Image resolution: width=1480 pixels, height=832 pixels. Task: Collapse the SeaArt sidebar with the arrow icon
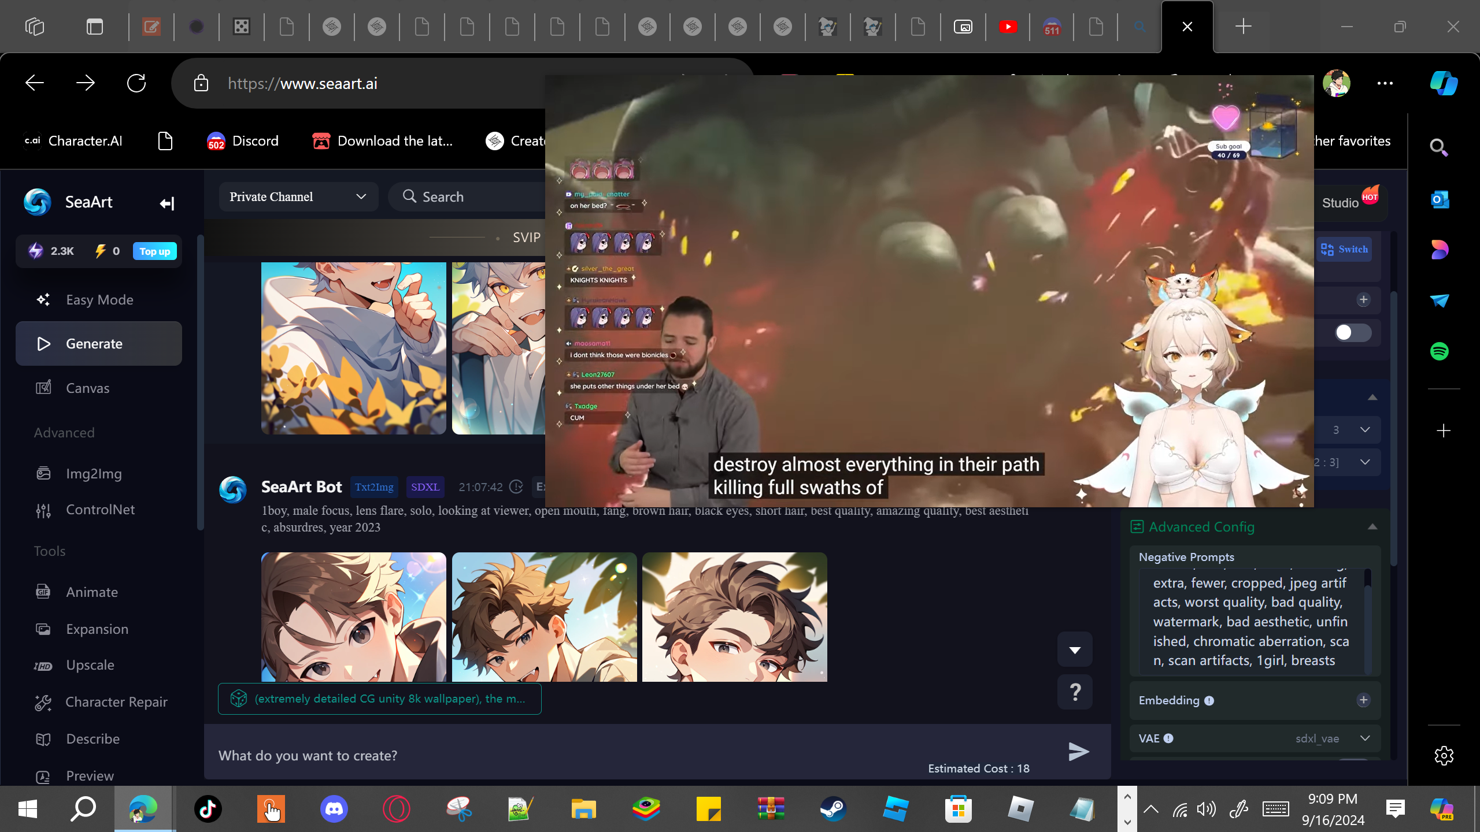tap(166, 203)
